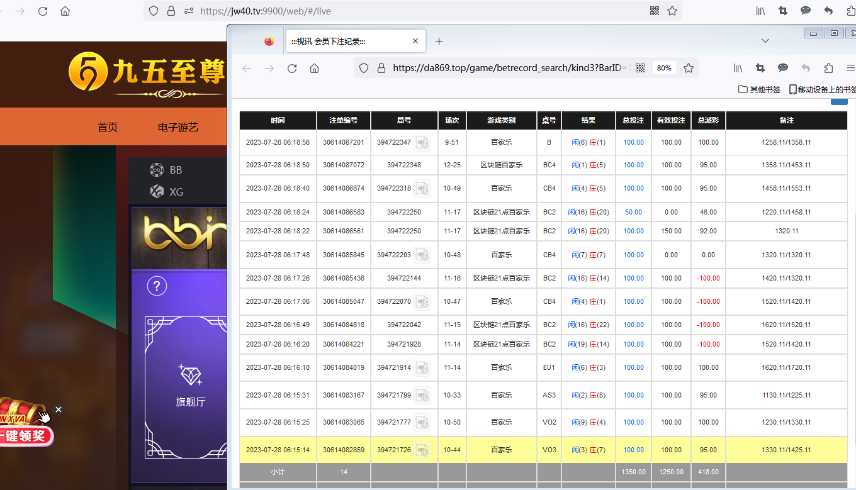Image resolution: width=856 pixels, height=490 pixels.
Task: Click the help question mark icon
Action: tap(157, 287)
